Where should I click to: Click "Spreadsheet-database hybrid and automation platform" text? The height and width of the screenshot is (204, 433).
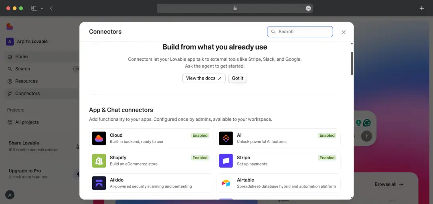286,186
